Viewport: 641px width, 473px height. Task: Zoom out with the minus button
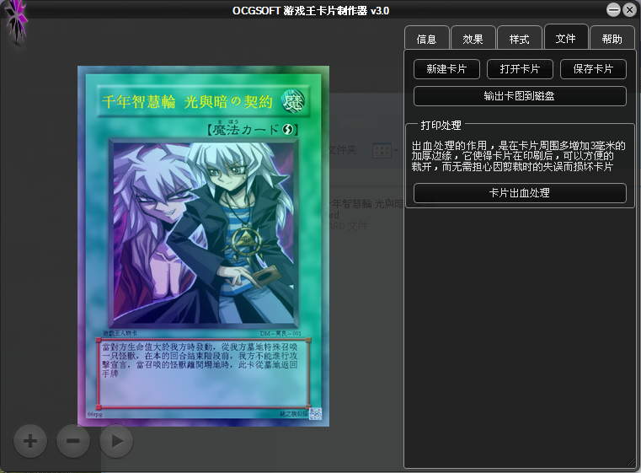[73, 441]
